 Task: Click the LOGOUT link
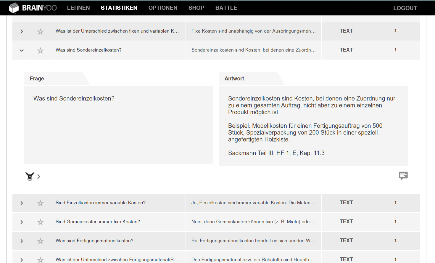click(x=405, y=8)
